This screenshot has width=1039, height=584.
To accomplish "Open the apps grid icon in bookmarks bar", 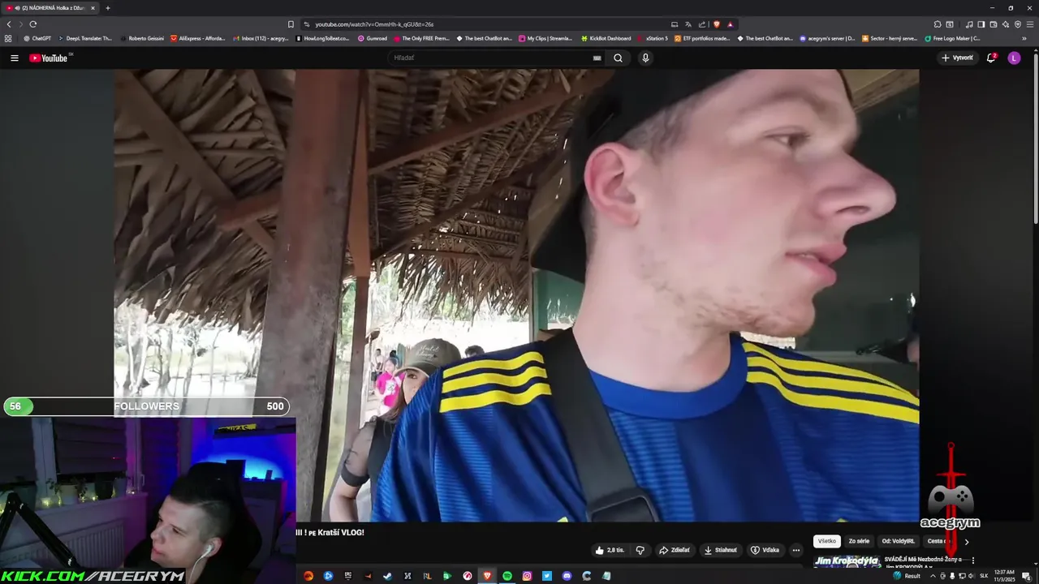I will [x=8, y=38].
